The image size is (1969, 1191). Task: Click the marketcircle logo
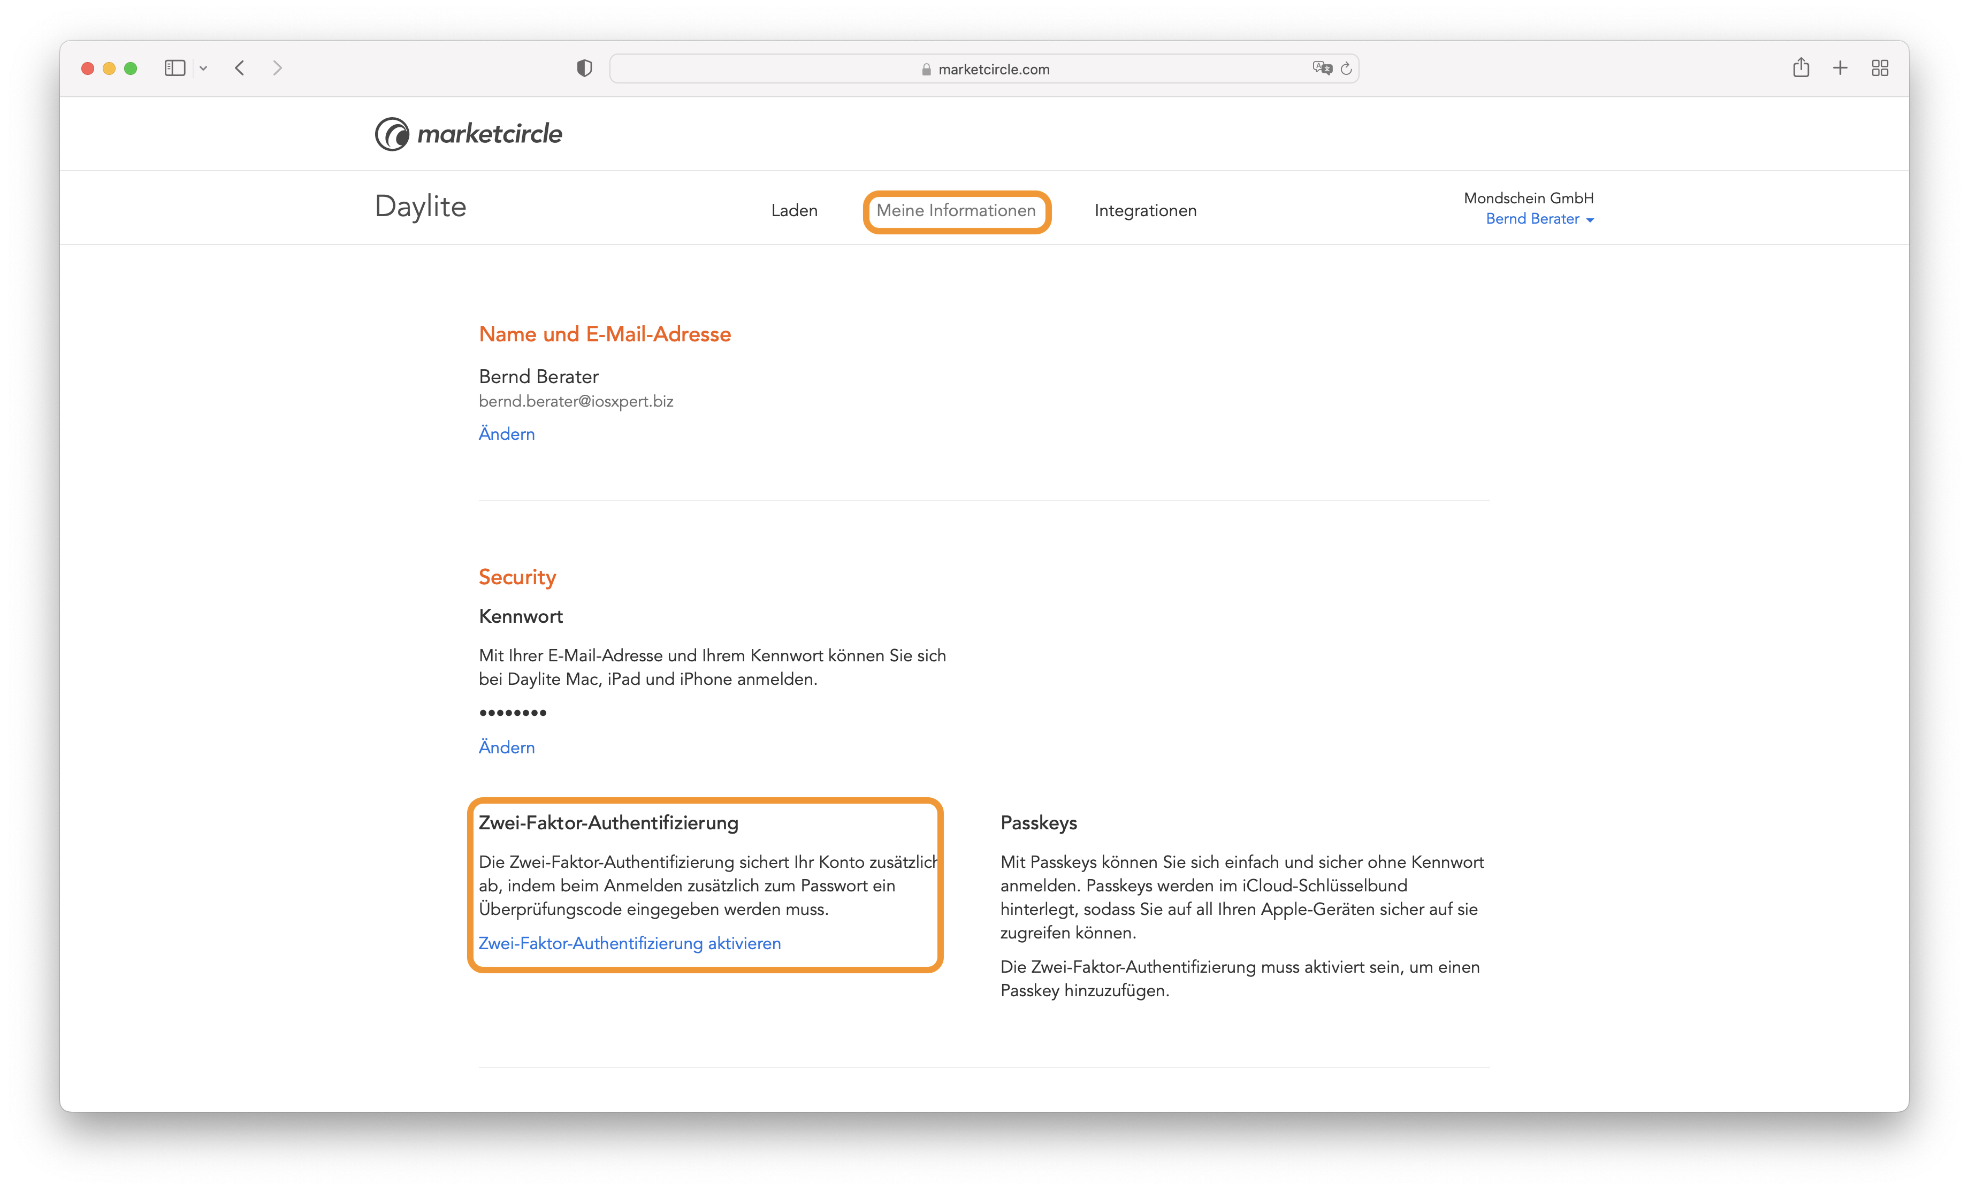tap(468, 133)
